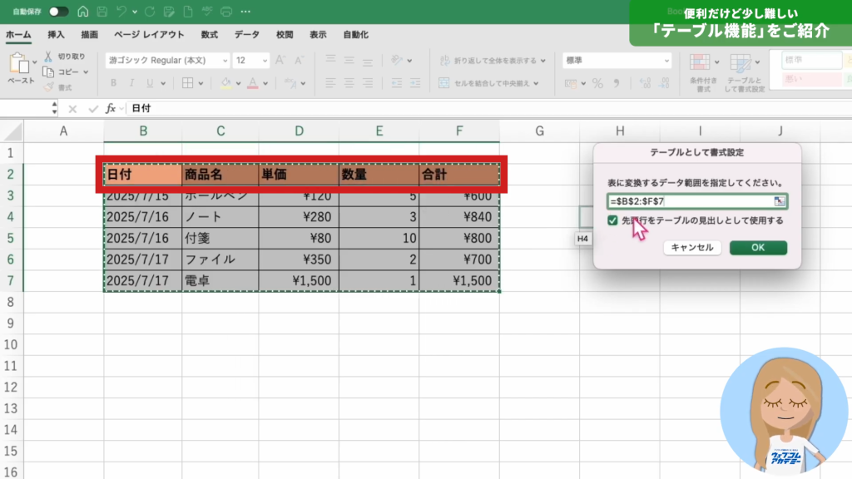852x479 pixels.
Task: Click the fx insert function icon
Action: [110, 109]
